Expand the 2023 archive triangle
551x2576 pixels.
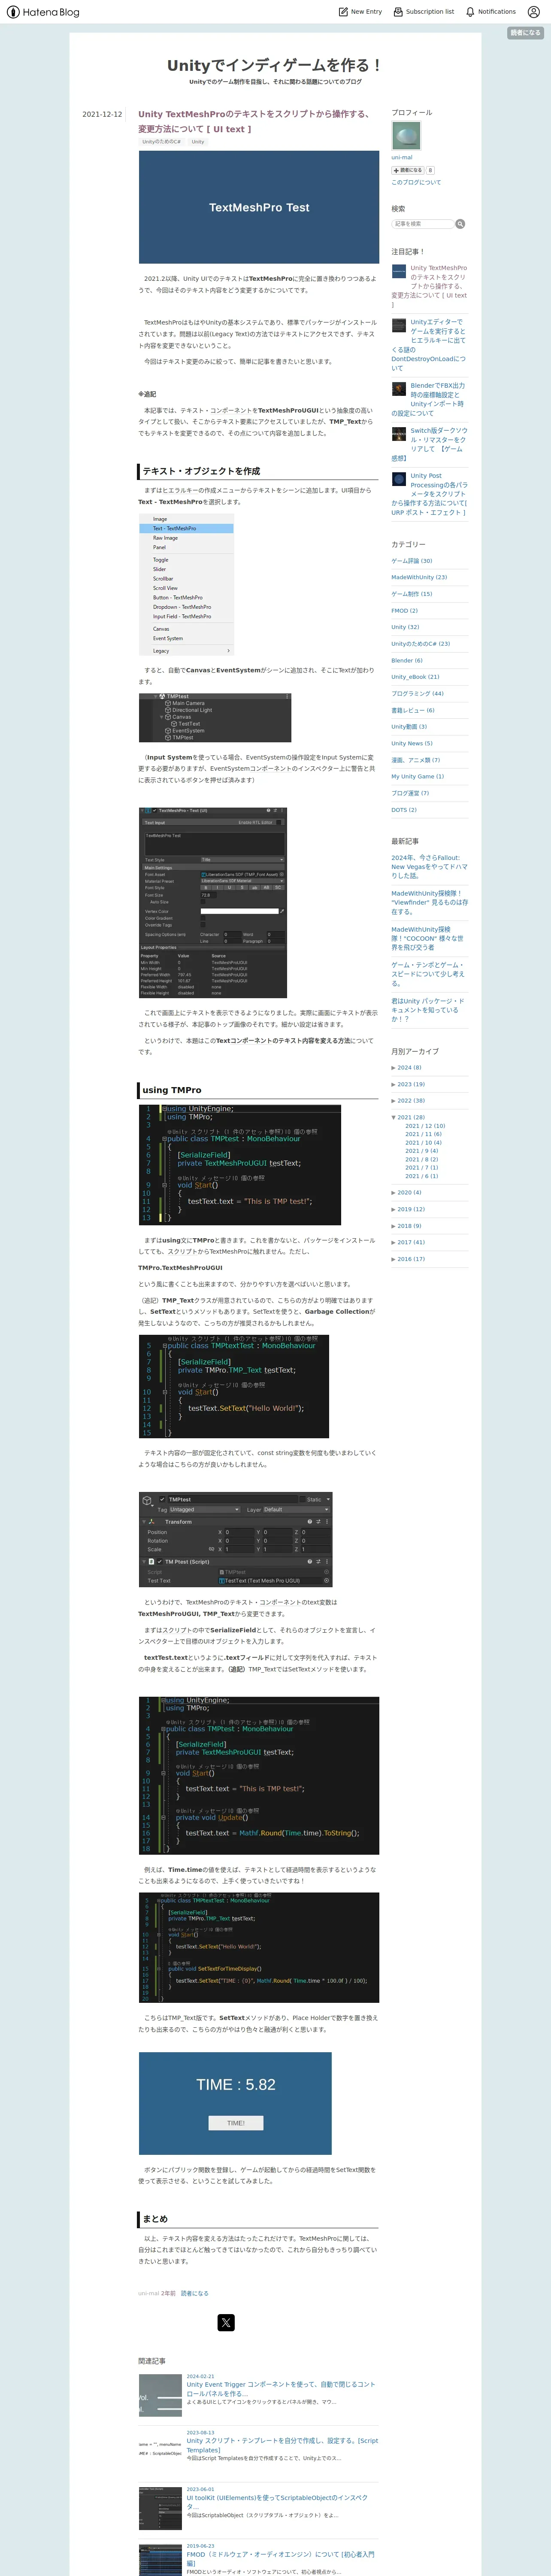pos(393,1084)
